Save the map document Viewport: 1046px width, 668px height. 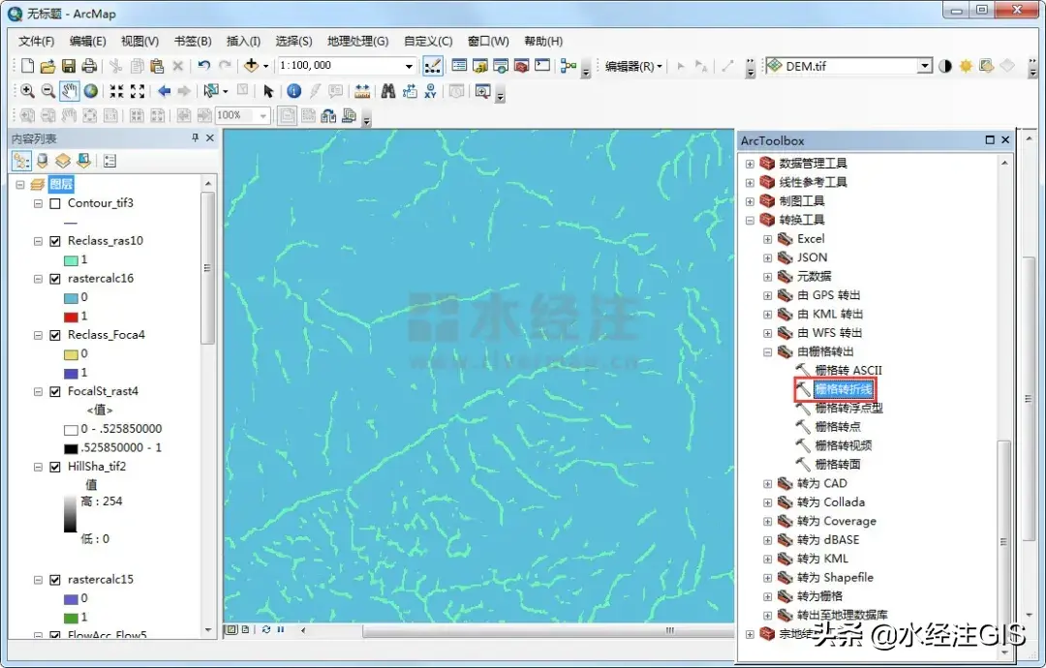(69, 66)
